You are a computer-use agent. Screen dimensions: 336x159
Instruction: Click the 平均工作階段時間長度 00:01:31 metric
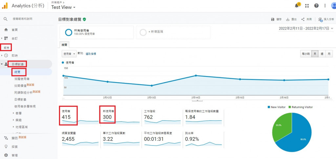pyautogui.click(x=162, y=139)
